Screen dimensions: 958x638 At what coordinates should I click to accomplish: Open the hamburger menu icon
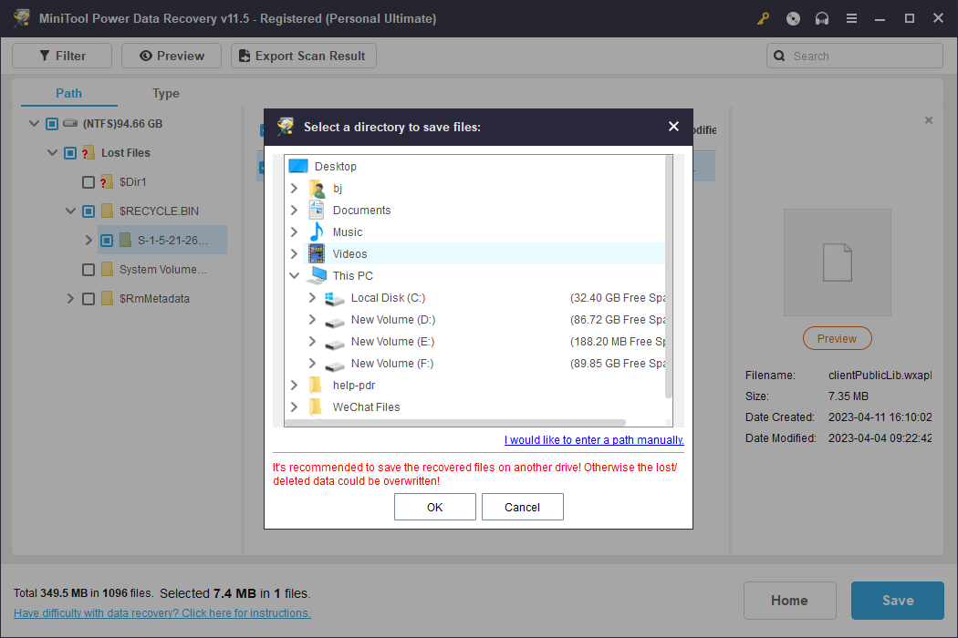point(851,18)
